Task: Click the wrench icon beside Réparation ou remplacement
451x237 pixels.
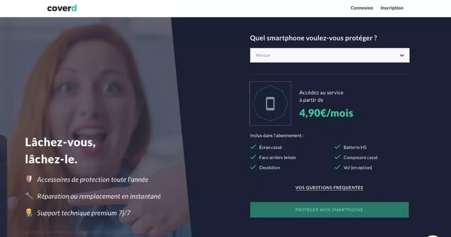Action: click(29, 196)
